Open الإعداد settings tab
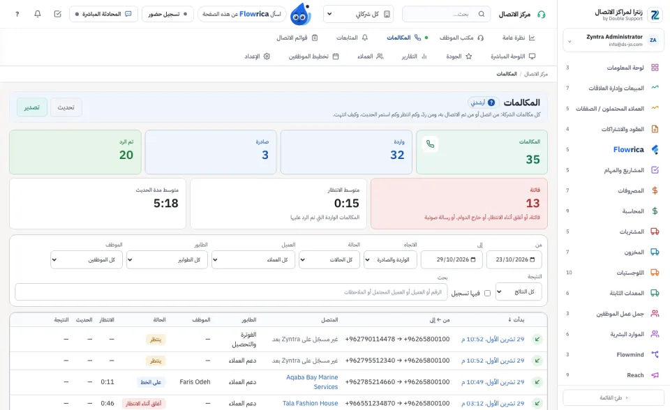The image size is (670, 410). (x=258, y=56)
